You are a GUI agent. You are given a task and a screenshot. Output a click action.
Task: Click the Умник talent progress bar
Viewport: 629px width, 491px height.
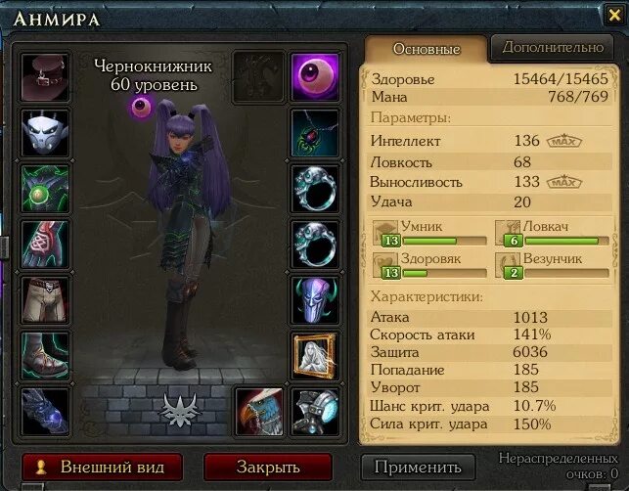pos(444,241)
